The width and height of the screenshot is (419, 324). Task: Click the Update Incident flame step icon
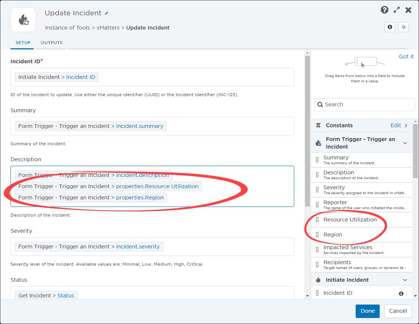click(x=23, y=20)
